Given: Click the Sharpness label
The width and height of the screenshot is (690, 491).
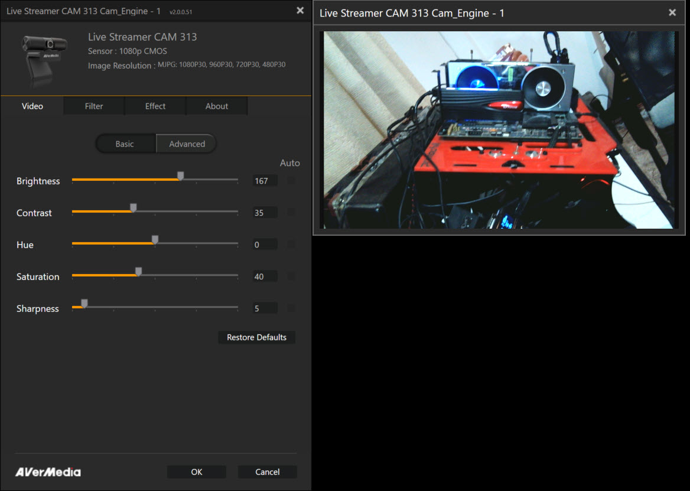Looking at the screenshot, I should [x=37, y=309].
